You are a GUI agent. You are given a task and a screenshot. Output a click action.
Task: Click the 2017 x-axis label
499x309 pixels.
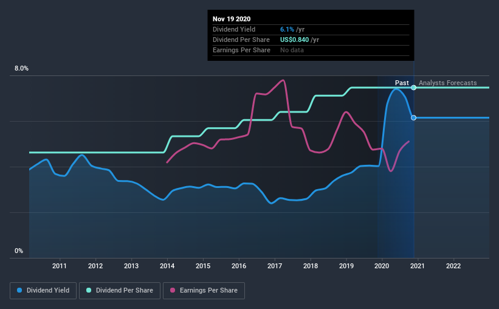tap(275, 266)
